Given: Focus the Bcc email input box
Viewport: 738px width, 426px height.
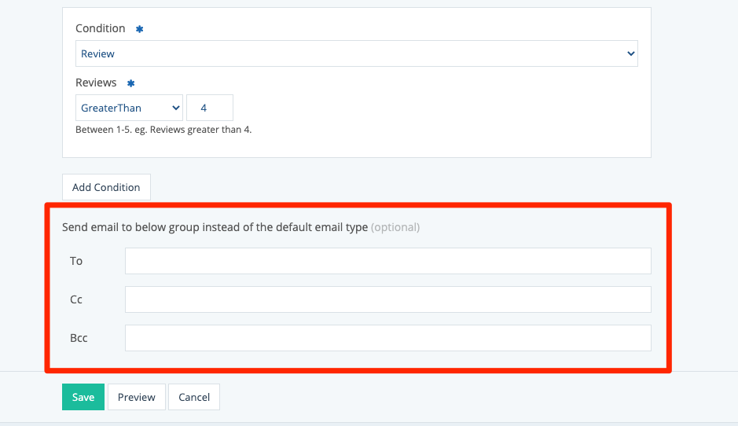Looking at the screenshot, I should (387, 338).
